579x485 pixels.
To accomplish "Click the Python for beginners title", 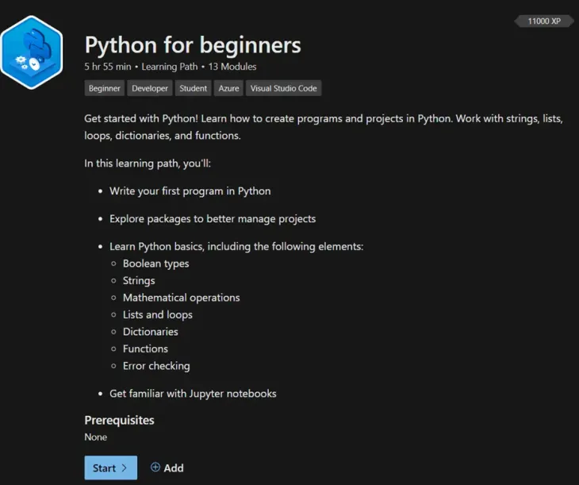I will [x=193, y=44].
